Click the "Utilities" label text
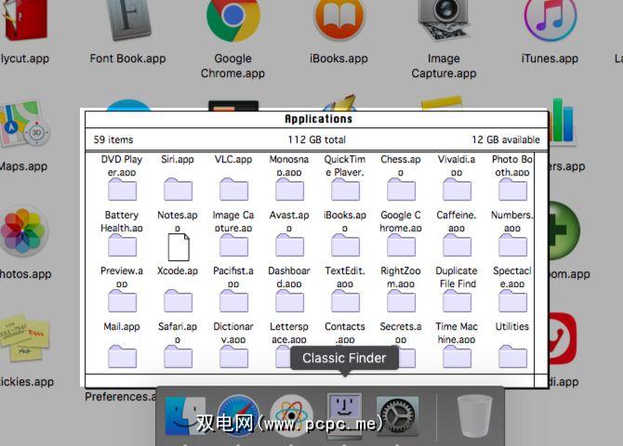The height and width of the screenshot is (446, 623). pos(512,326)
